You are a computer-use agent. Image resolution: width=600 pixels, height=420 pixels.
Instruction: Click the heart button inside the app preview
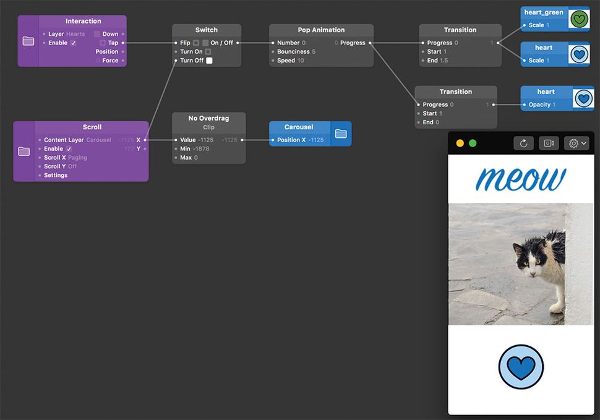(x=521, y=366)
